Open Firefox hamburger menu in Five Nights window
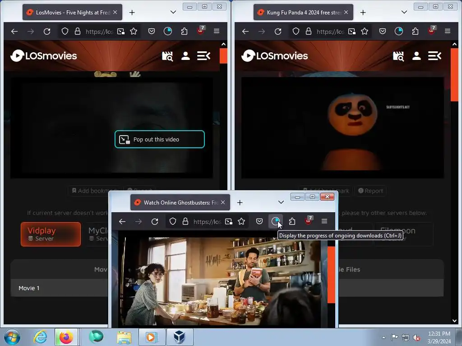The image size is (462, 346). (217, 31)
